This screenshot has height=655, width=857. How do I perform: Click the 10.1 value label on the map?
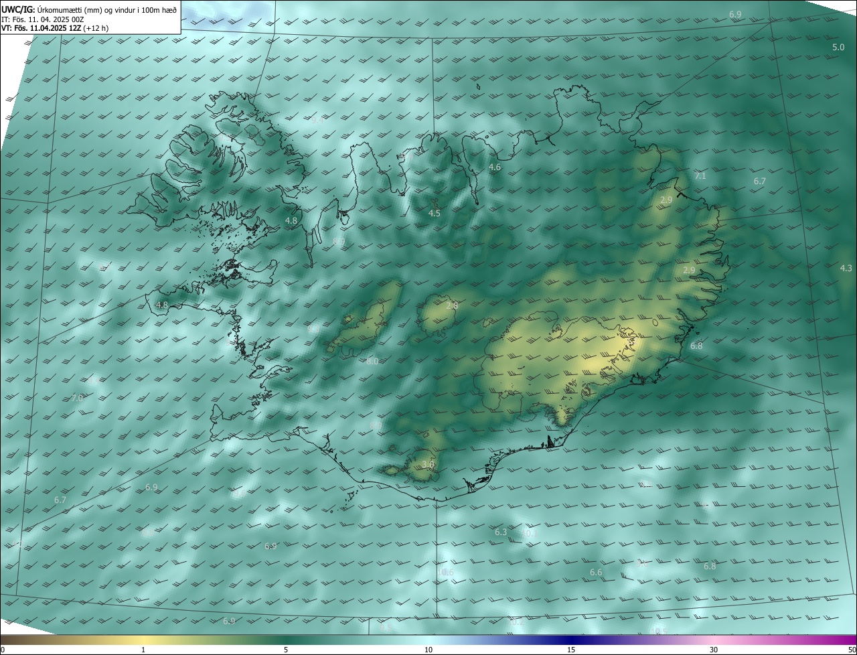(529, 534)
